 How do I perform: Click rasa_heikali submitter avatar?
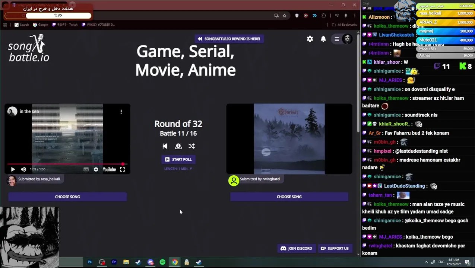point(12,181)
